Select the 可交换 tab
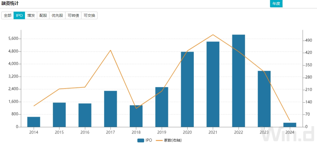This screenshot has width=317, height=144. pos(89,16)
